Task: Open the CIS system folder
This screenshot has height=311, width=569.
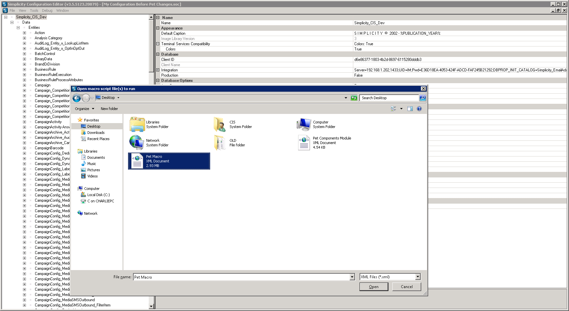Action: click(233, 124)
